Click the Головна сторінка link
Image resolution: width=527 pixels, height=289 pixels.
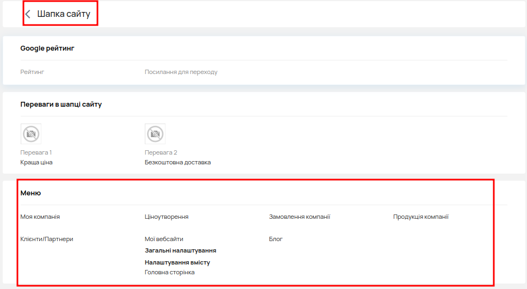point(169,272)
